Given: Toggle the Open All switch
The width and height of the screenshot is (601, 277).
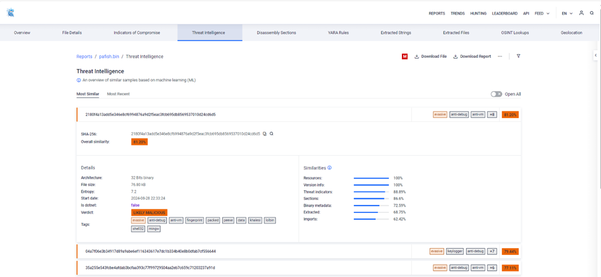Looking at the screenshot, I should 496,94.
